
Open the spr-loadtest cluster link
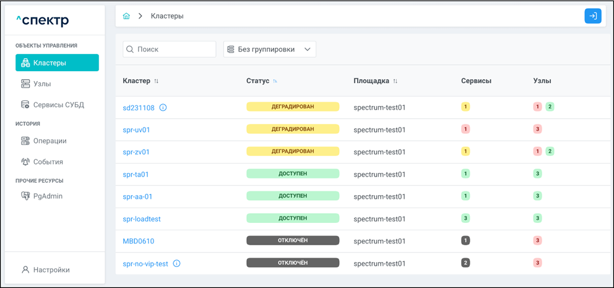point(142,219)
